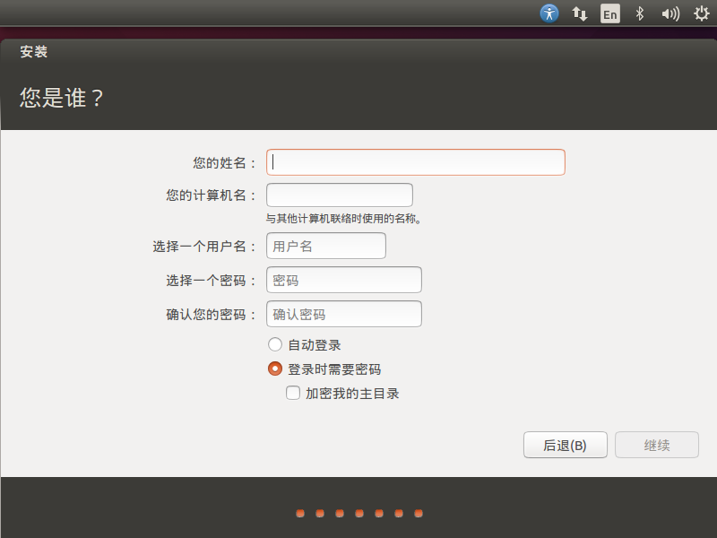This screenshot has height=538, width=717.
Task: Click the 安装 window title text
Action: pyautogui.click(x=33, y=52)
